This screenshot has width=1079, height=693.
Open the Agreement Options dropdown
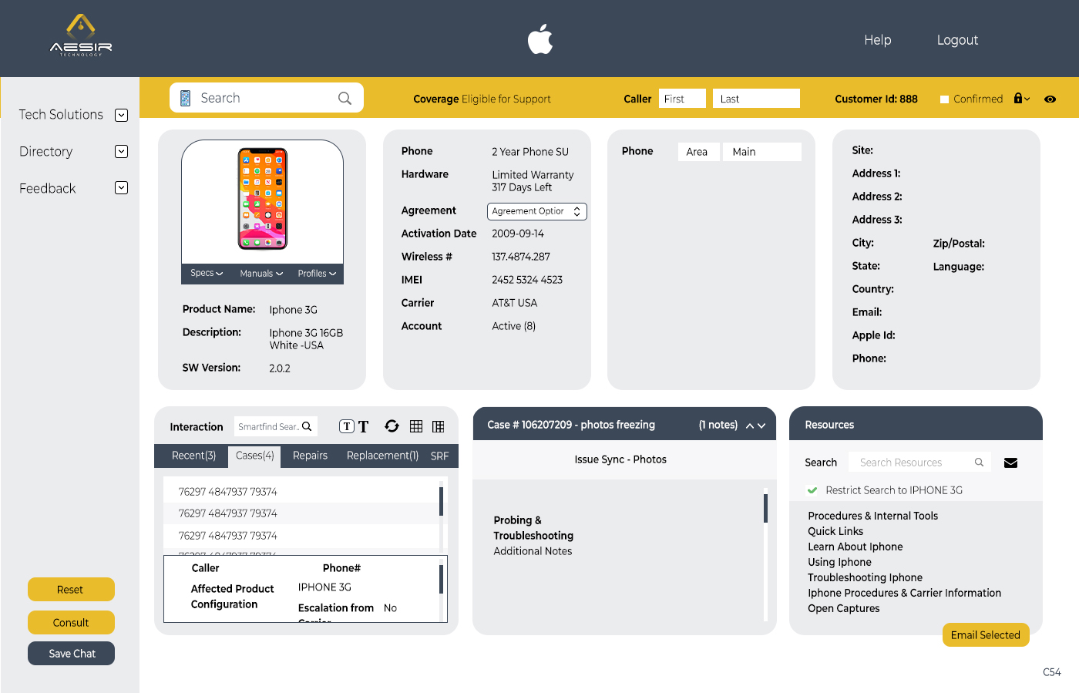(537, 211)
